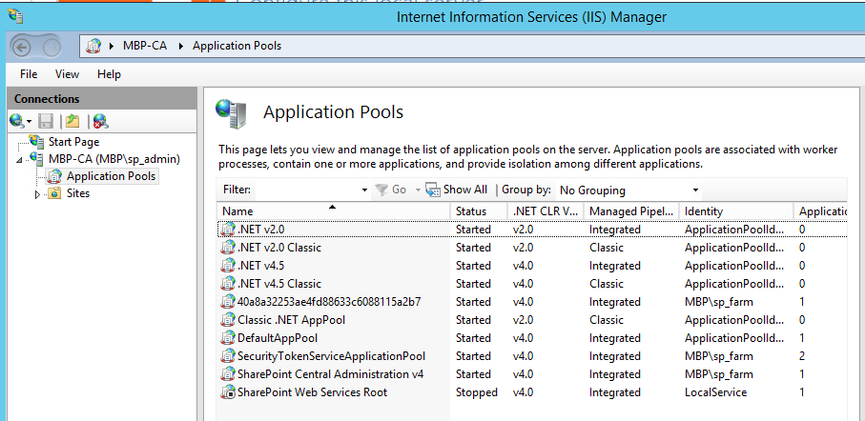Sort by the Name column header
Image resolution: width=865 pixels, height=421 pixels.
(x=334, y=211)
